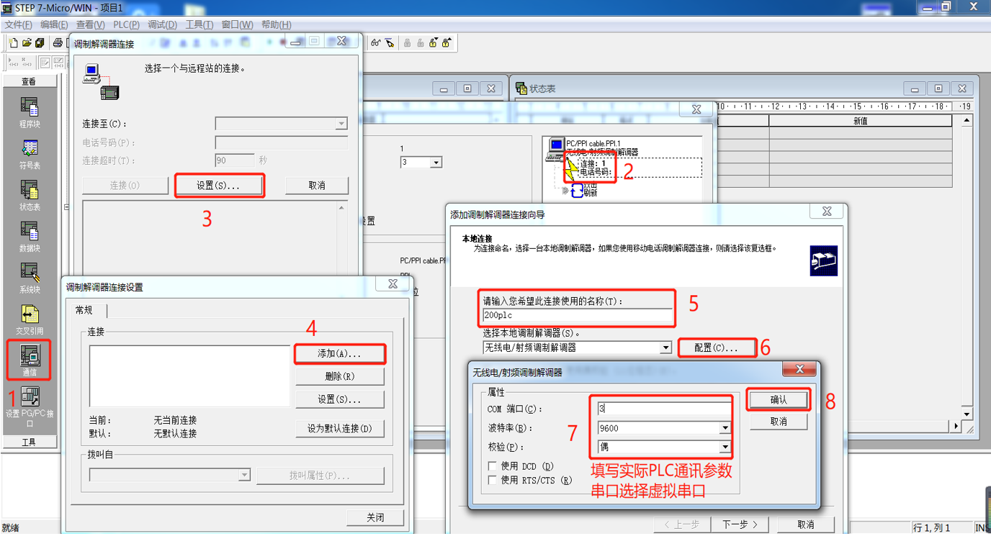Enable the 使用 RTS/CTS checkbox
Screen dimensions: 991x536
[x=493, y=480]
